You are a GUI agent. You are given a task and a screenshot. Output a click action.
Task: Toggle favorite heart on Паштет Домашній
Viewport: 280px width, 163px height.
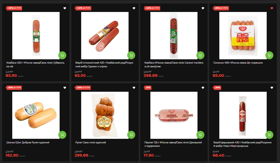(203, 88)
